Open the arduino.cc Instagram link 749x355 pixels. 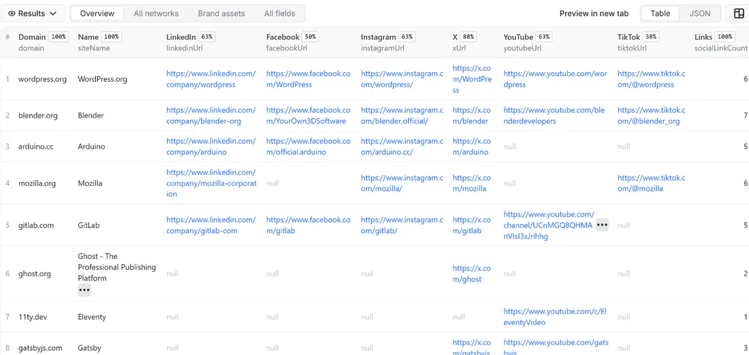402,146
